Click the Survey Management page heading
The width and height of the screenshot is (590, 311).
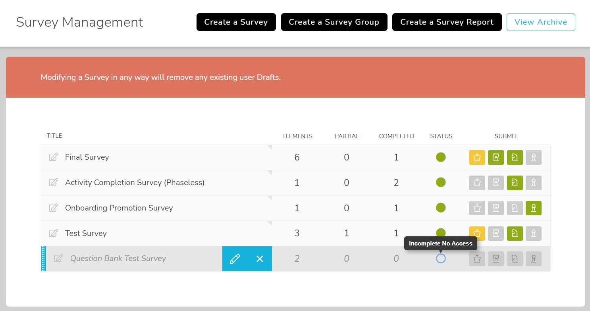[79, 22]
